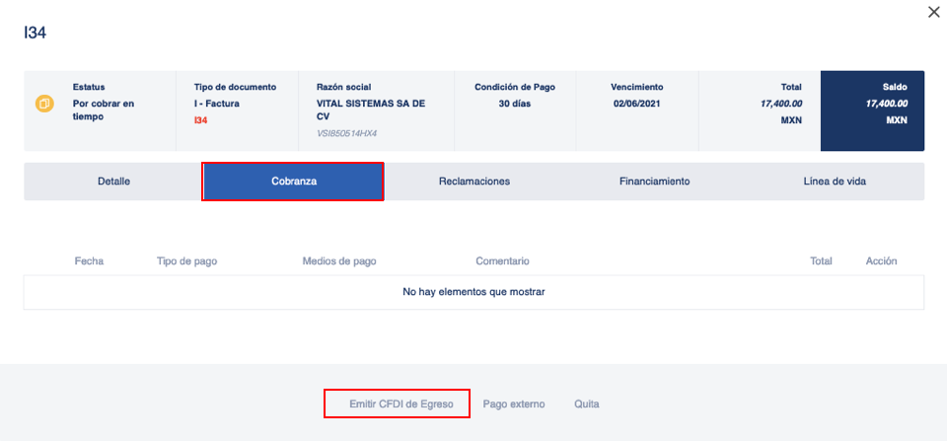Image resolution: width=947 pixels, height=441 pixels.
Task: Click the Quita button
Action: click(x=586, y=404)
